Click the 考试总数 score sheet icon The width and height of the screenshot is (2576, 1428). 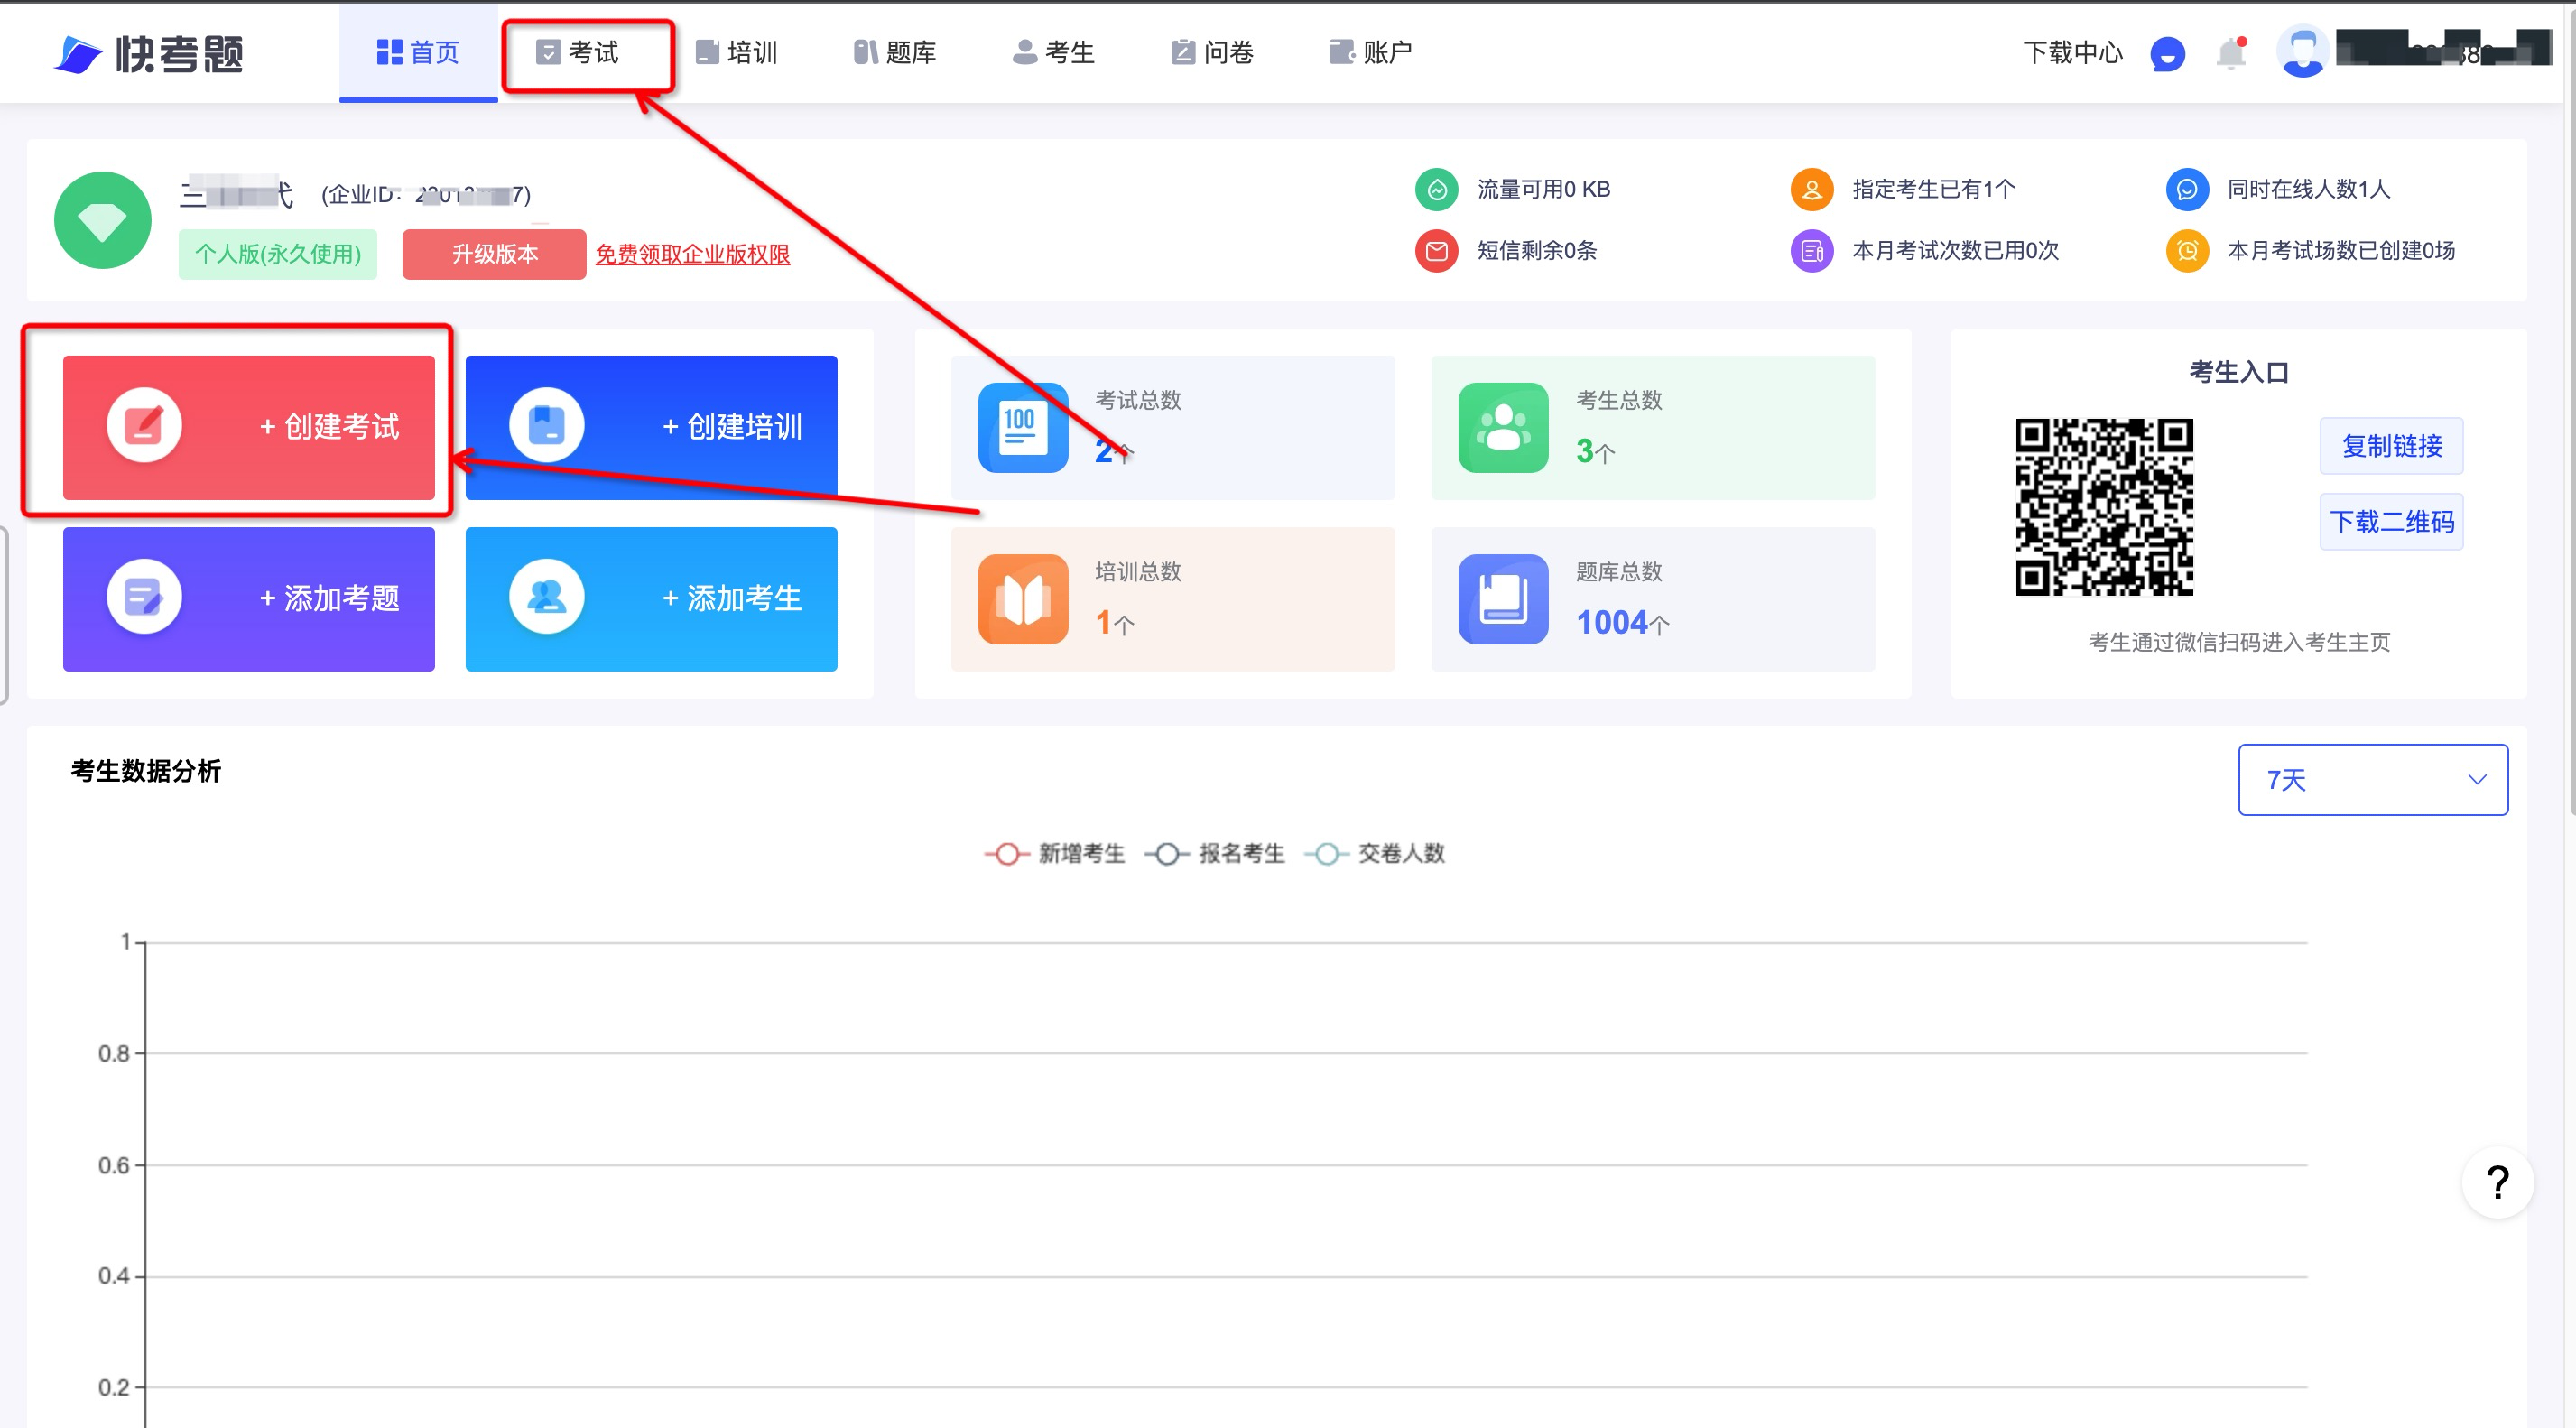1022,427
